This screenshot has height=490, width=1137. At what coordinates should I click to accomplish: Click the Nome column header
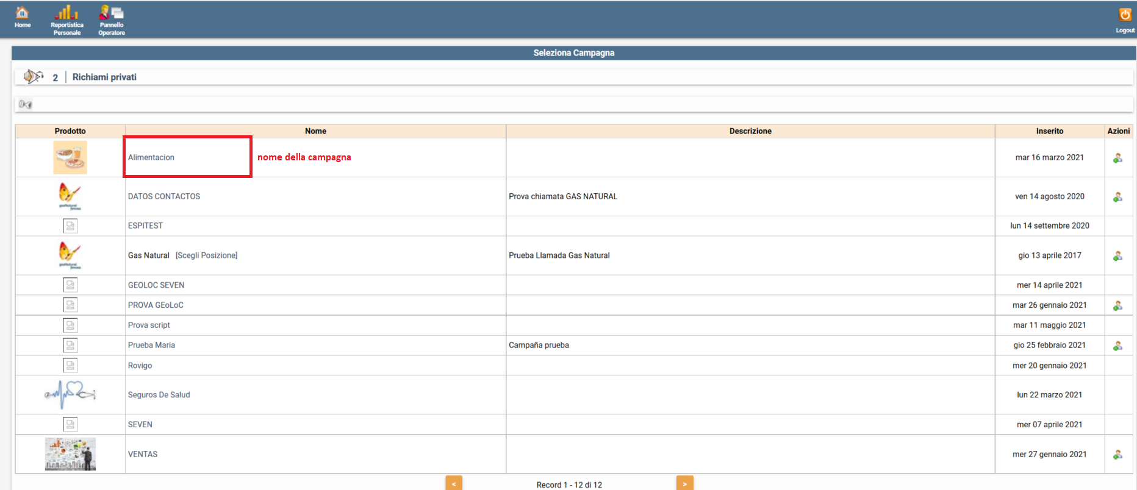315,131
